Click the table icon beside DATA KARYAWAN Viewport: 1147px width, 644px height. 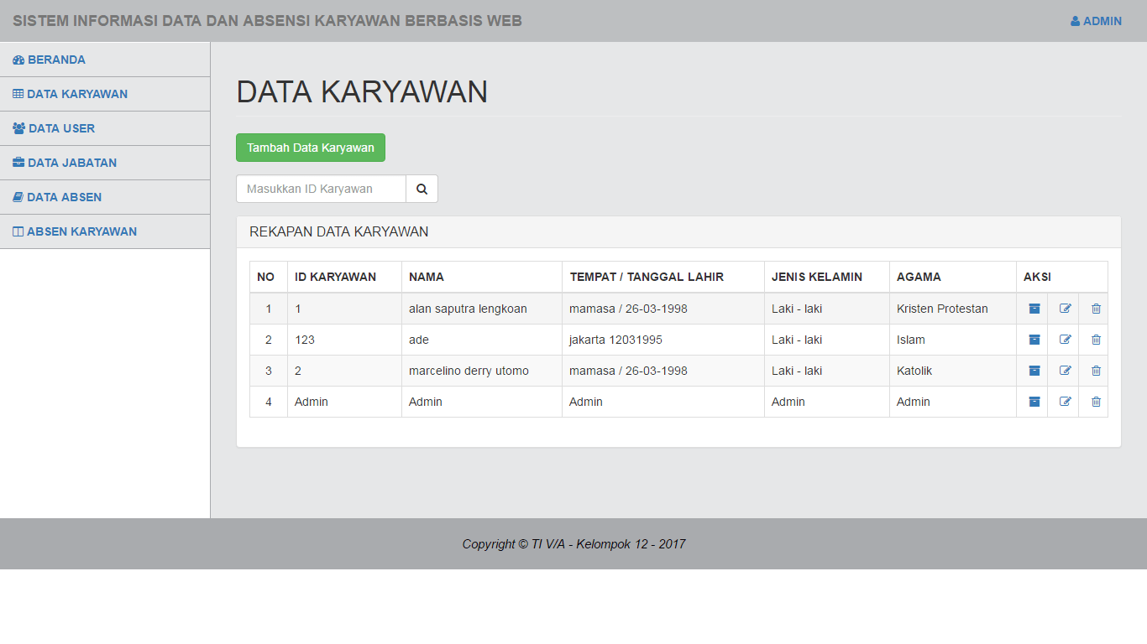click(18, 94)
